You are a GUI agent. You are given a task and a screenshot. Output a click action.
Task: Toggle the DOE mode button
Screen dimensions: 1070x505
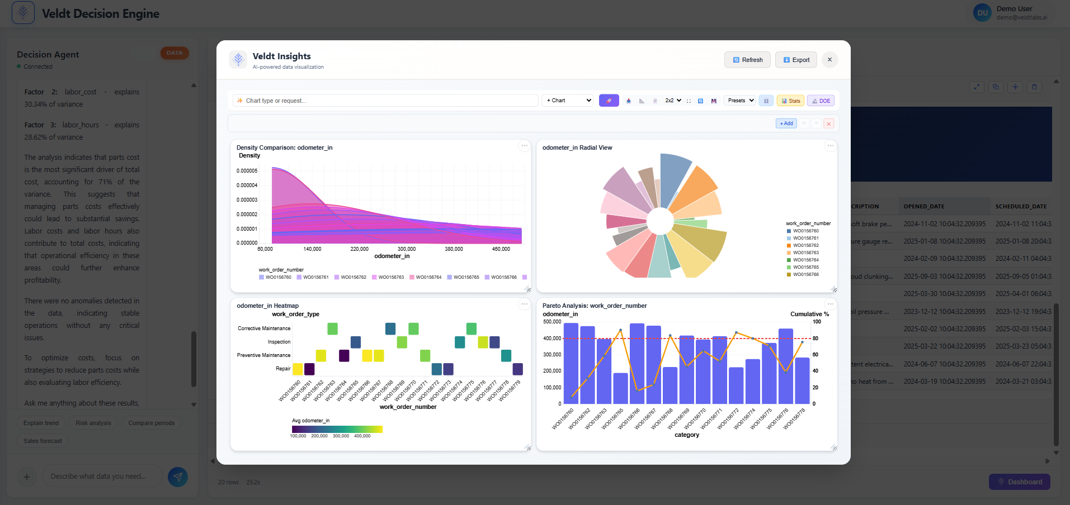point(821,101)
